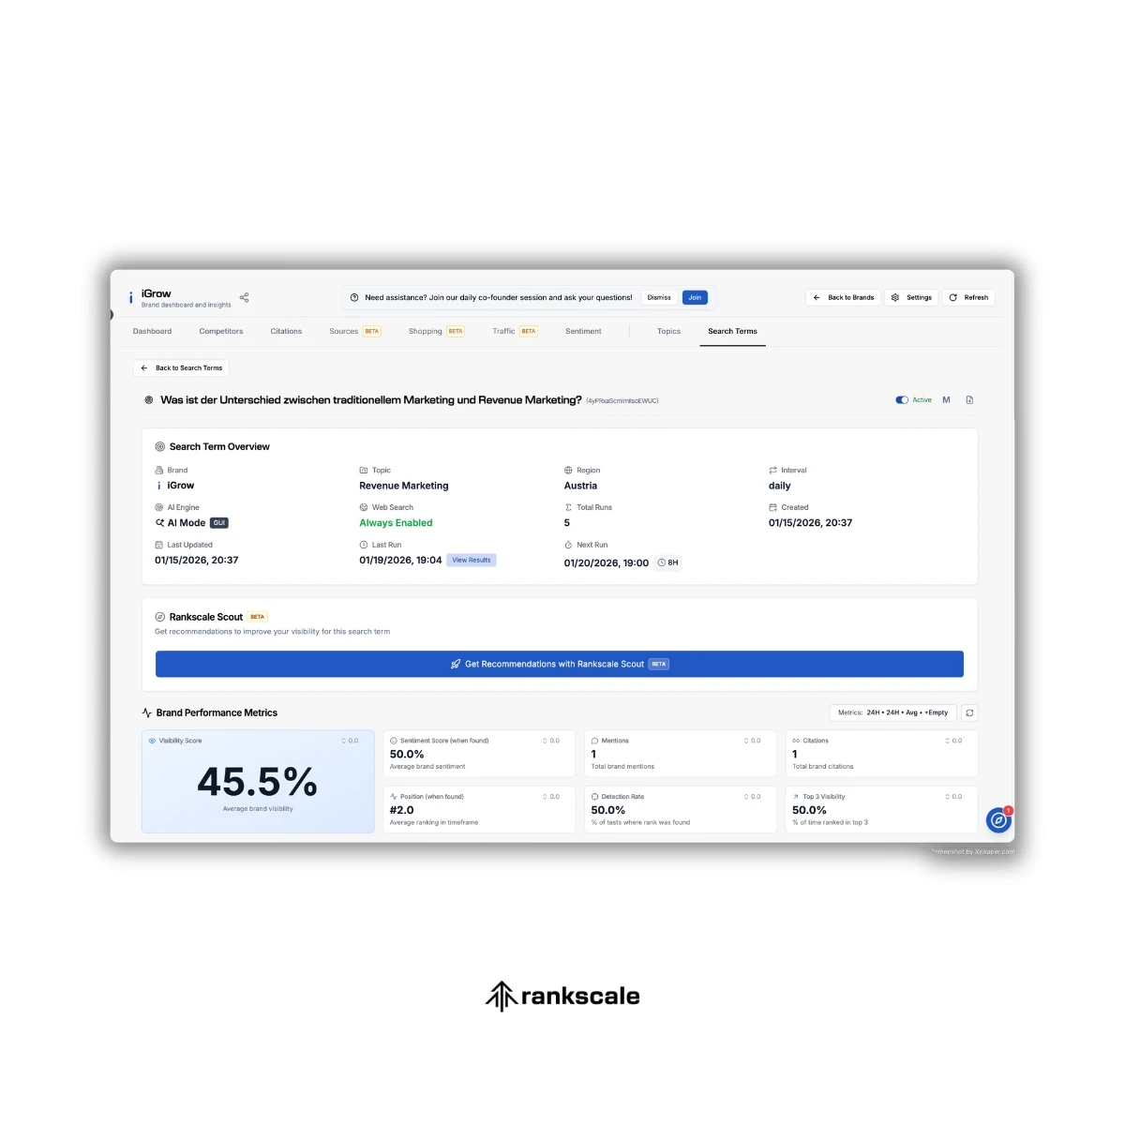Toggle the Active switch for the search term

tap(901, 399)
